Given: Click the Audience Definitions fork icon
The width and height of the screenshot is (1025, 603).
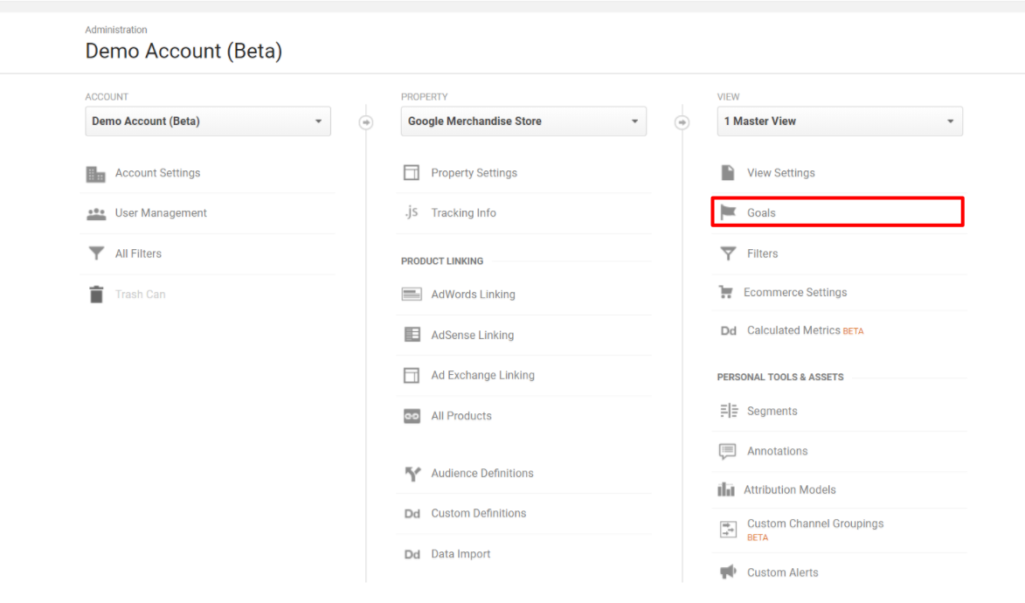Looking at the screenshot, I should pyautogui.click(x=412, y=474).
